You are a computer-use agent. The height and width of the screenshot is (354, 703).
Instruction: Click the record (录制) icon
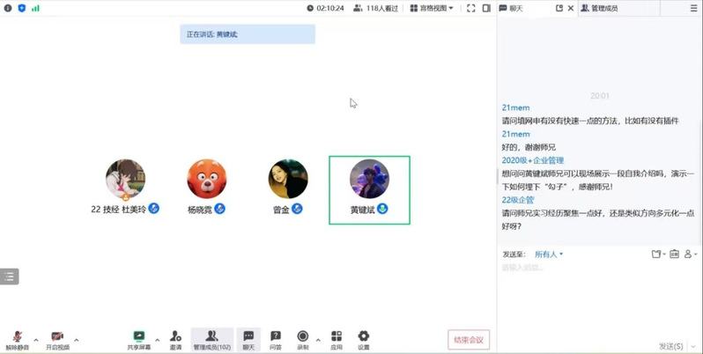302,339
